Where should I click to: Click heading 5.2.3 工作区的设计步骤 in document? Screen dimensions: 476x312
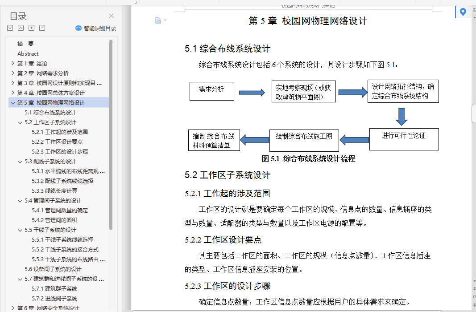[228, 286]
